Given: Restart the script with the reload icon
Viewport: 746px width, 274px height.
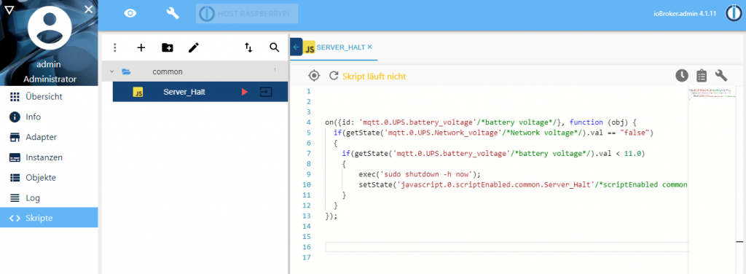Looking at the screenshot, I should point(334,76).
